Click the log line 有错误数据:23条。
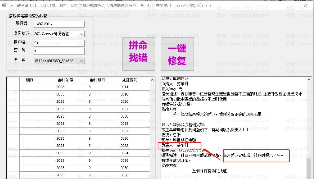314x179 pixels. [177, 104]
